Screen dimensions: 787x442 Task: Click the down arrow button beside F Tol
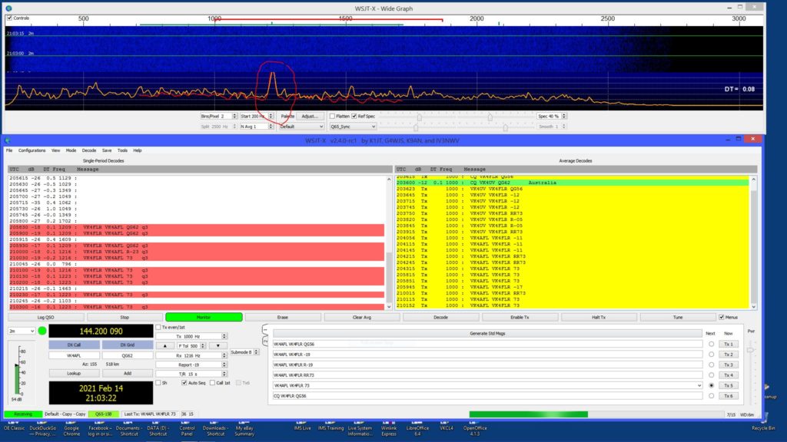coord(218,346)
